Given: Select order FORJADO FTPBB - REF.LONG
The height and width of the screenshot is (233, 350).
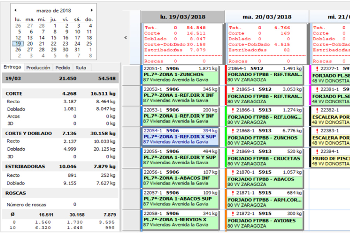Looking at the screenshot, I should click(x=265, y=116).
